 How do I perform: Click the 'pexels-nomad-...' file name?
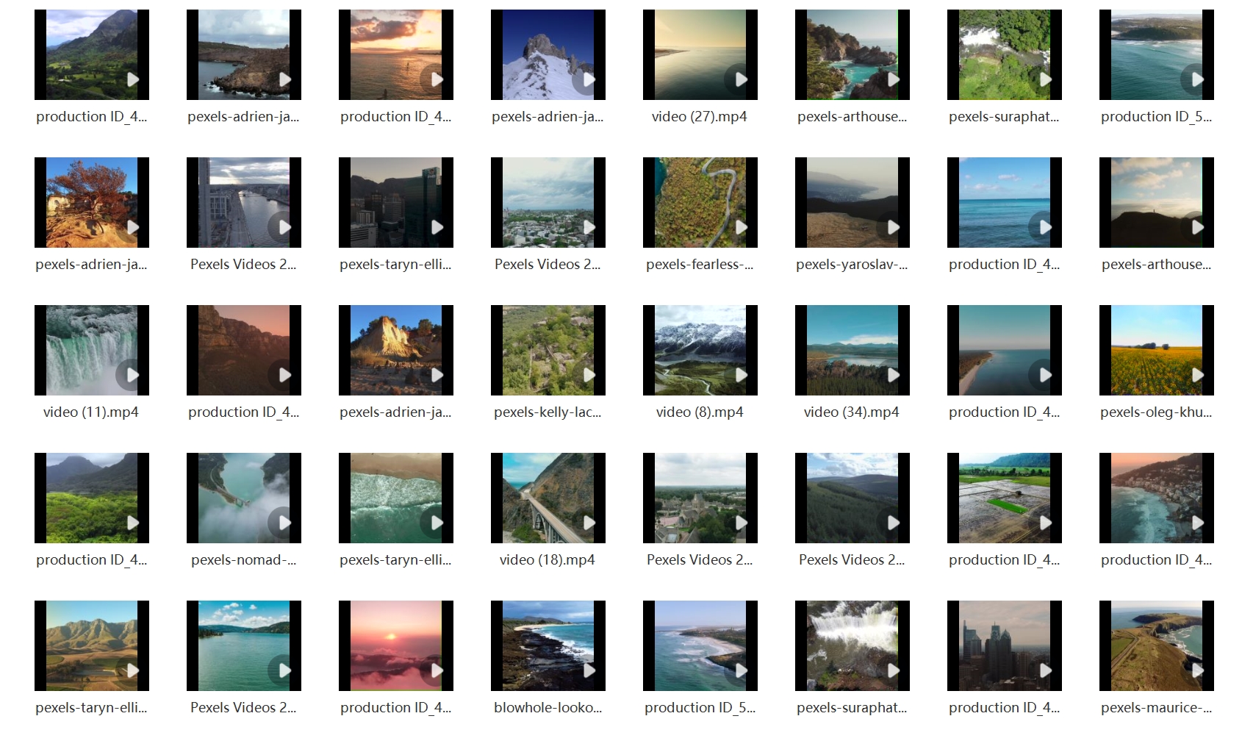[244, 560]
